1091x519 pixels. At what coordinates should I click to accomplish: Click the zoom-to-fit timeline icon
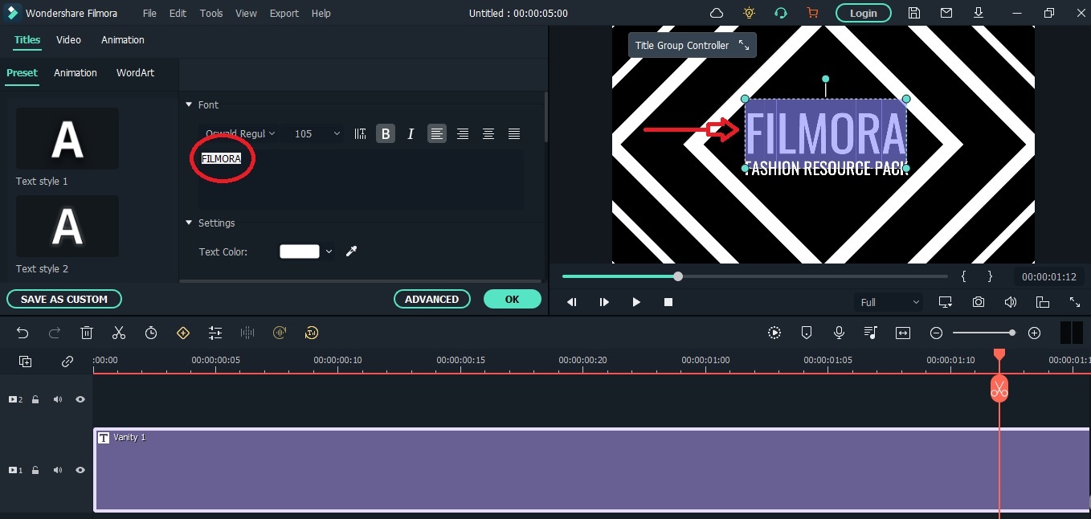click(903, 333)
